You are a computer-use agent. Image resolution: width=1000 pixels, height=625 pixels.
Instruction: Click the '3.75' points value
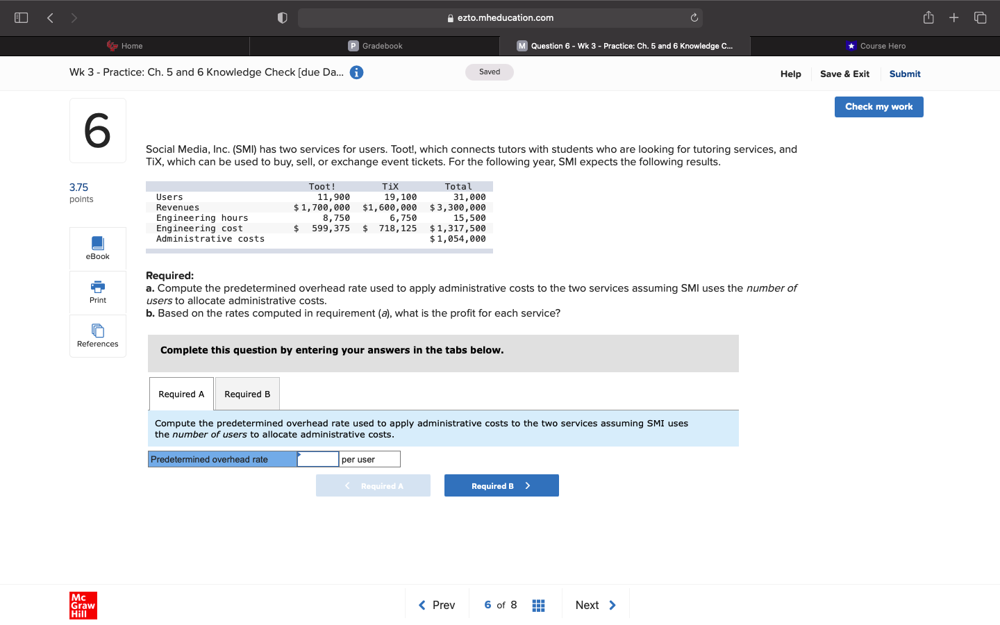click(78, 187)
